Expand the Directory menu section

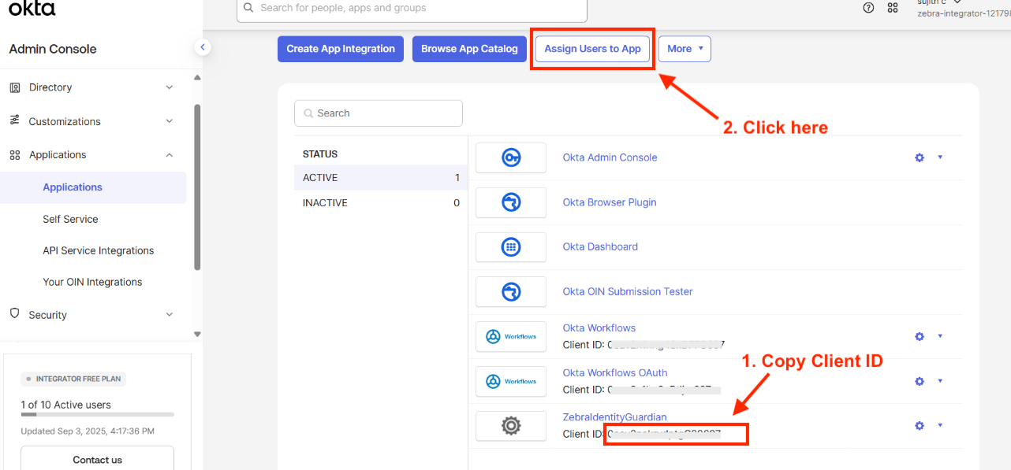91,87
